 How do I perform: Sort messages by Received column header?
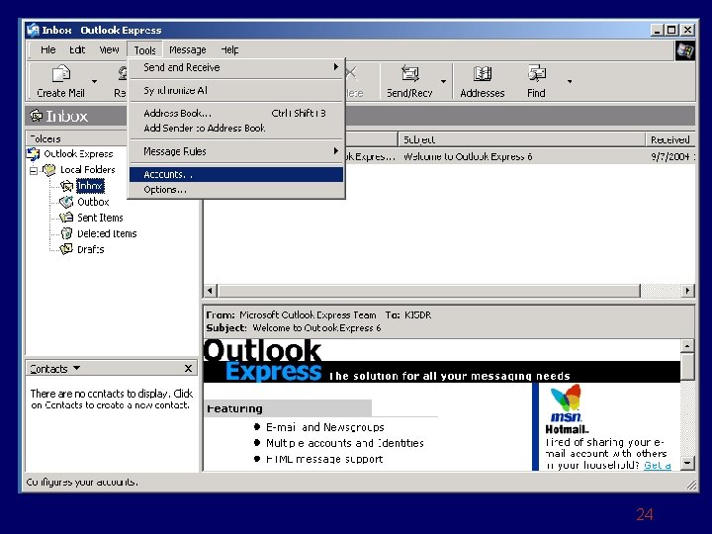point(670,139)
